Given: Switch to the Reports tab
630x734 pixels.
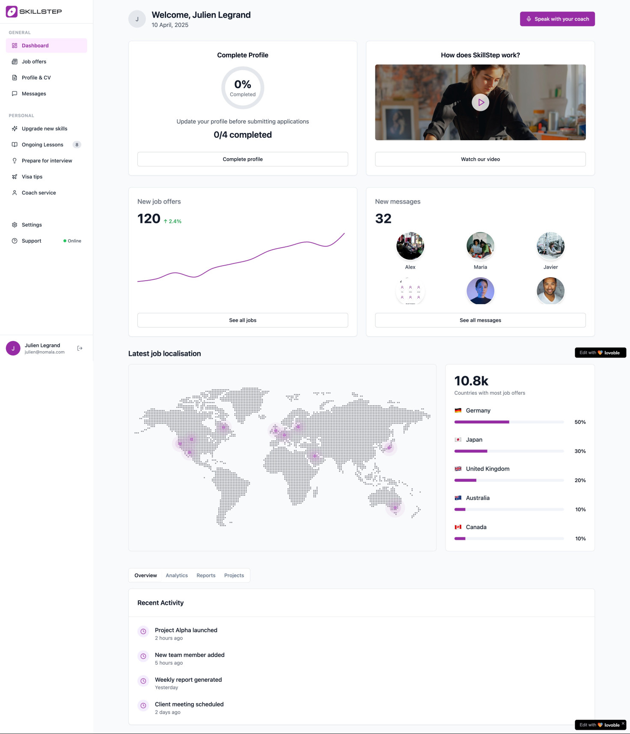Looking at the screenshot, I should tap(206, 575).
